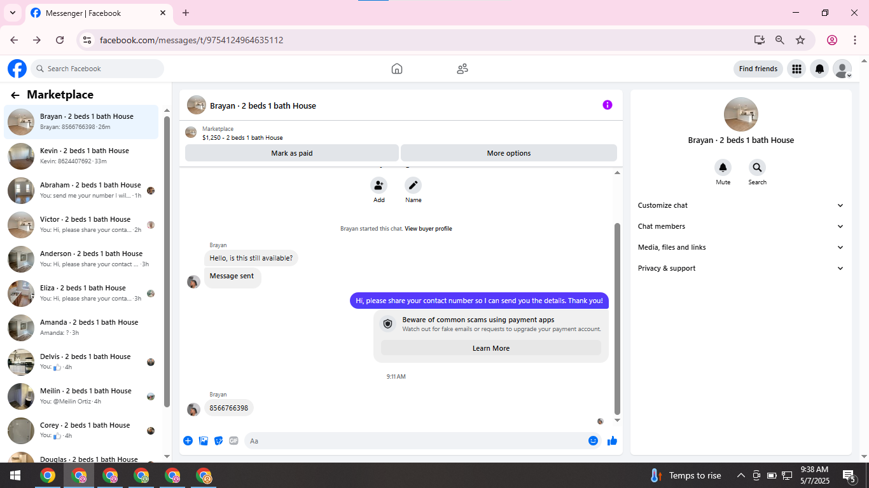Image resolution: width=869 pixels, height=488 pixels.
Task: Open the Marketplace listing $1,250 link
Action: coord(242,137)
